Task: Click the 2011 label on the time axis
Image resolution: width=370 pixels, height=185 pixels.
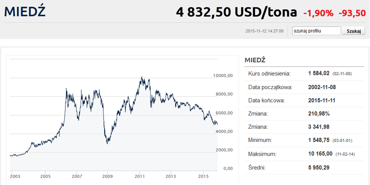Action: click(x=140, y=176)
